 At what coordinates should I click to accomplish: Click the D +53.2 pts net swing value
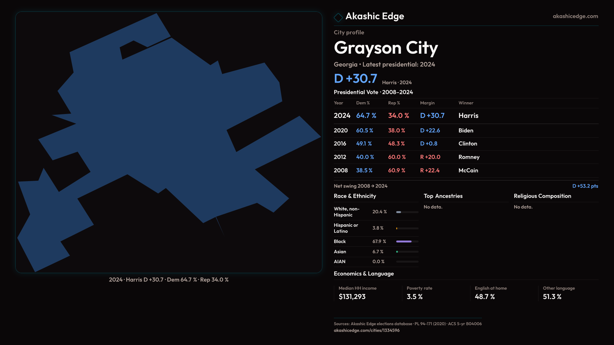(x=585, y=186)
